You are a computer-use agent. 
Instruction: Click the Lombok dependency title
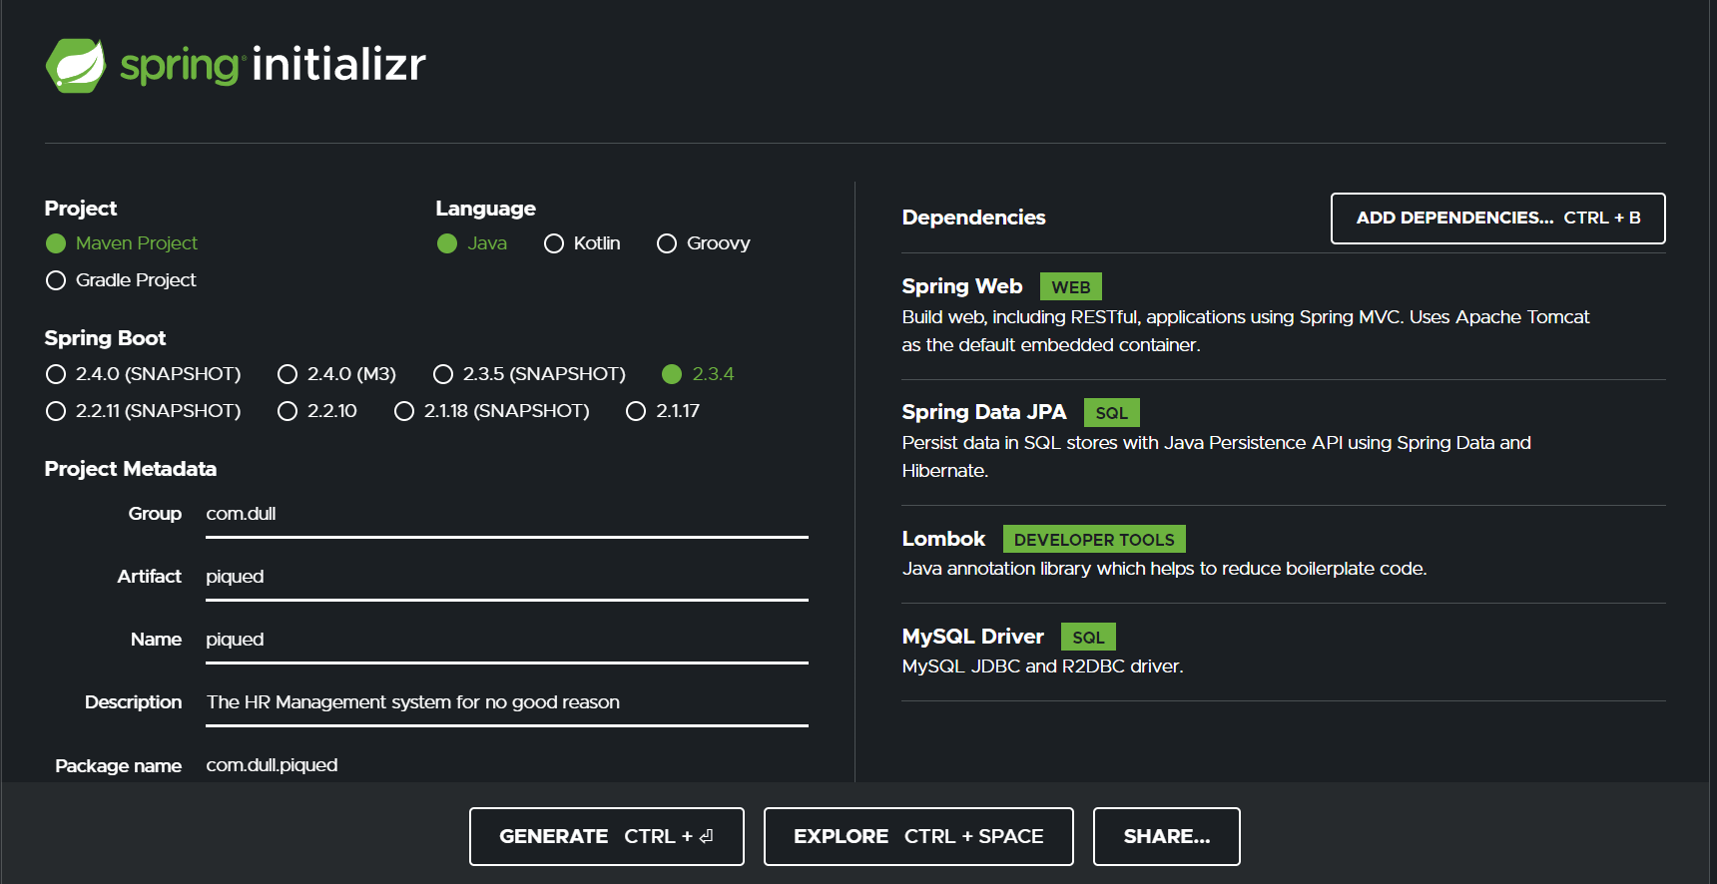coord(943,539)
